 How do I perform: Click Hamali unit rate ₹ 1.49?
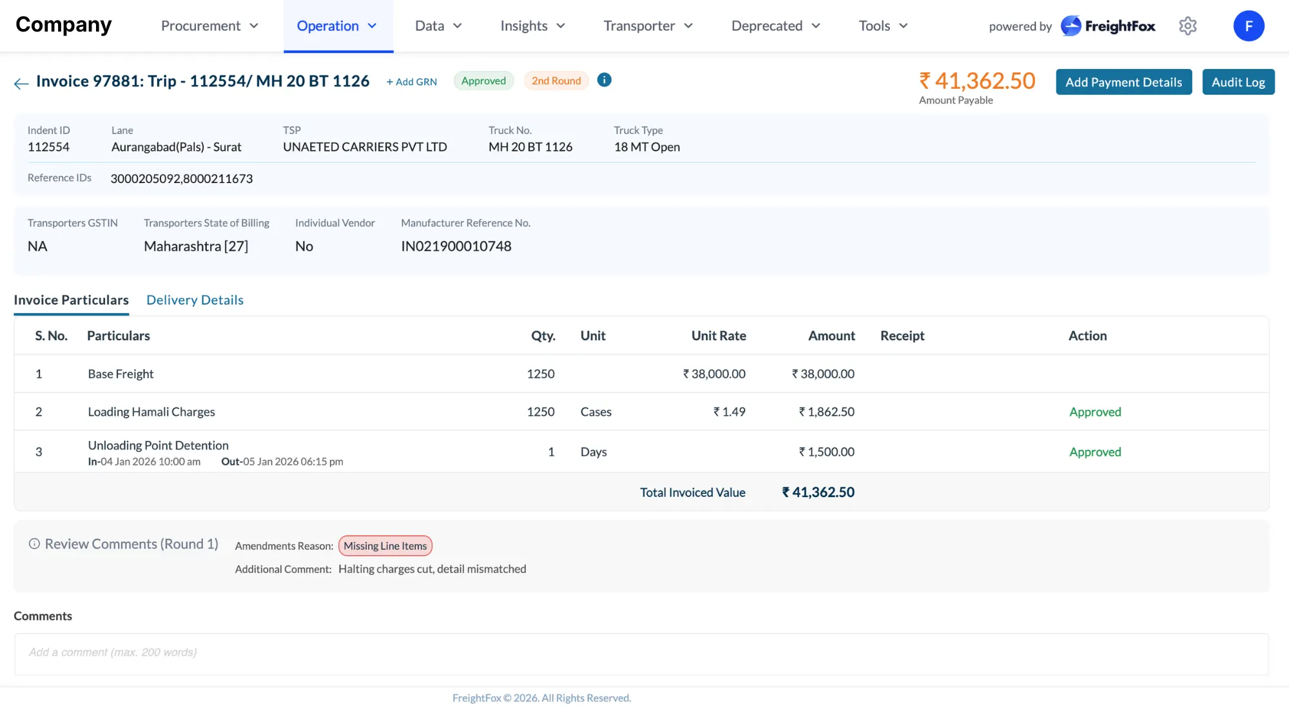click(x=729, y=412)
